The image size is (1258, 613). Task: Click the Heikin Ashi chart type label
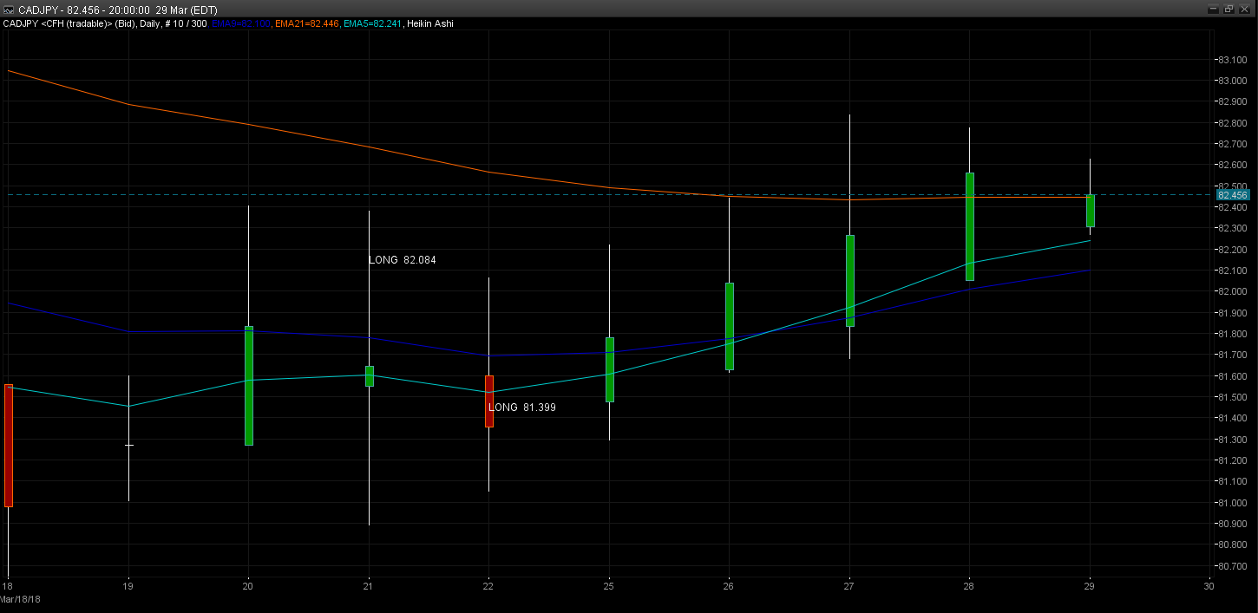430,24
